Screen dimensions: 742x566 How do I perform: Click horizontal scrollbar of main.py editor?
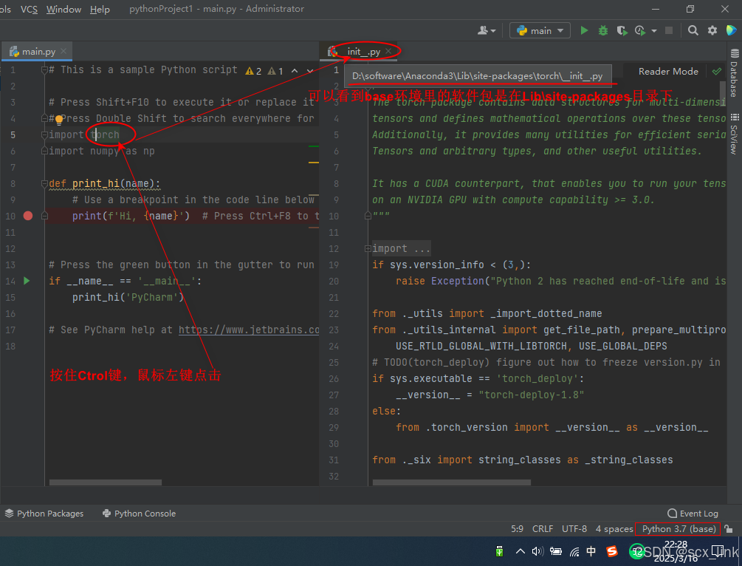[x=106, y=483]
